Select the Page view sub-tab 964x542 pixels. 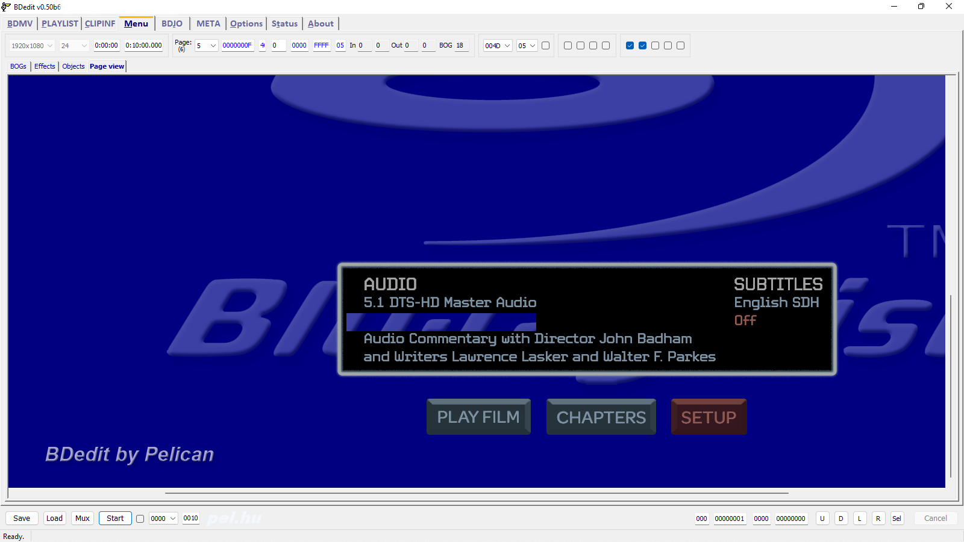pos(107,66)
